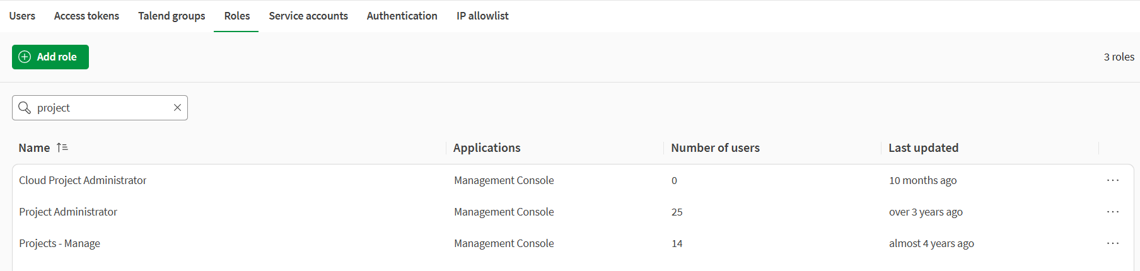Click the 'almost 4 years ago' cell
Viewport: 1140px width, 271px height.
click(931, 243)
